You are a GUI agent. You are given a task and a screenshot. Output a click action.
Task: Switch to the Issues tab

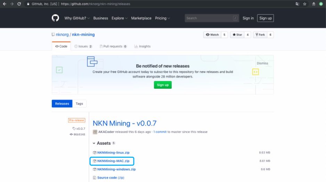(x=83, y=46)
